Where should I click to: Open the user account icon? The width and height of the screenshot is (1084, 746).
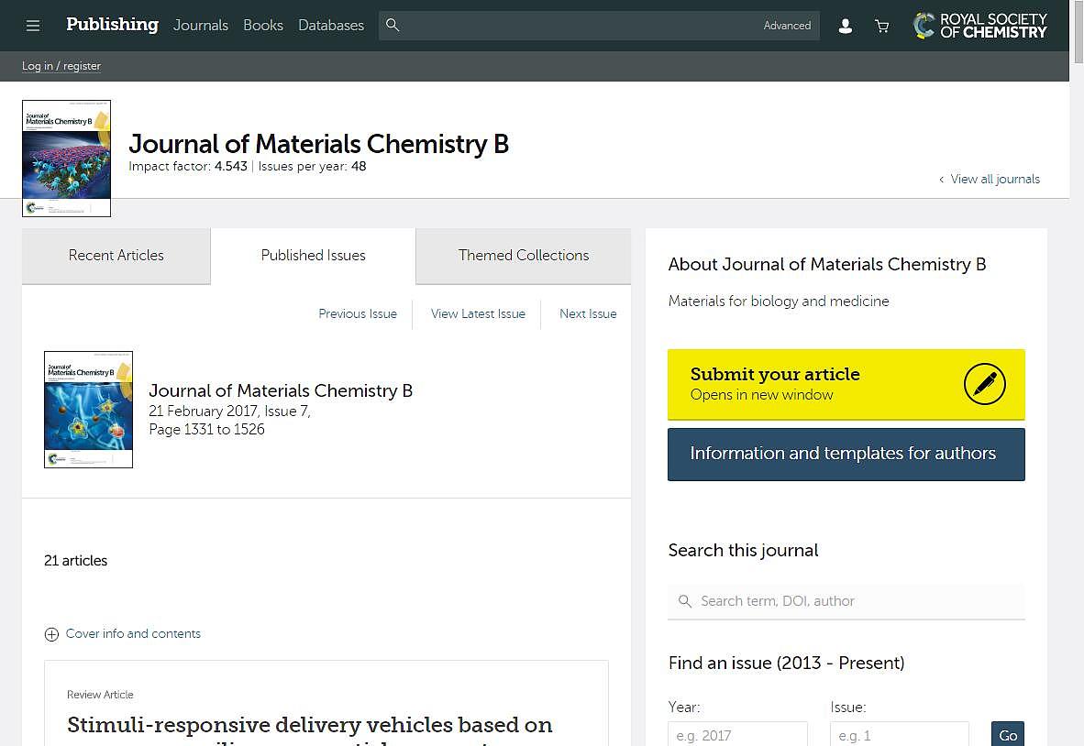[845, 26]
